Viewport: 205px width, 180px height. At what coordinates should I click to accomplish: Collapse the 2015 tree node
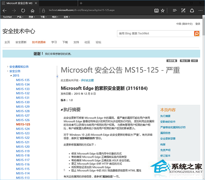click(11, 75)
